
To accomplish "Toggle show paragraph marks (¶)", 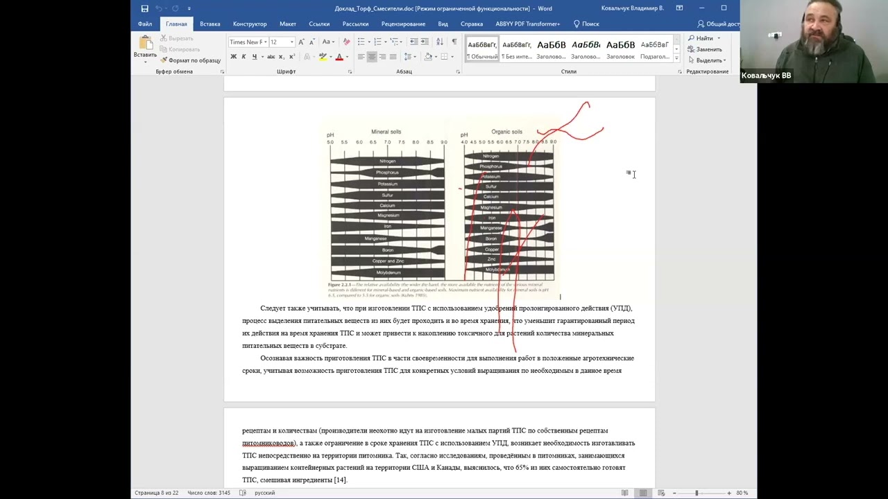I will pyautogui.click(x=454, y=42).
